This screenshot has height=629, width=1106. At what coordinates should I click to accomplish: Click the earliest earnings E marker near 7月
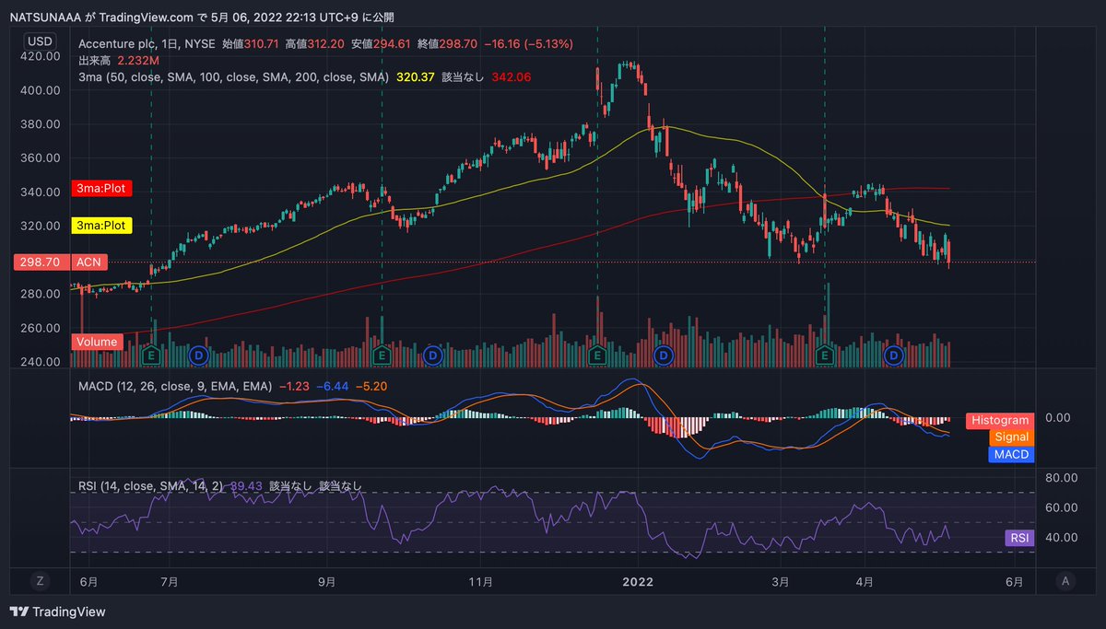click(x=153, y=354)
